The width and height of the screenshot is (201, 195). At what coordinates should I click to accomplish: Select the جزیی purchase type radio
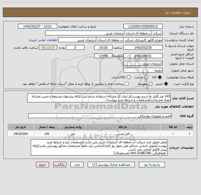click(x=166, y=84)
